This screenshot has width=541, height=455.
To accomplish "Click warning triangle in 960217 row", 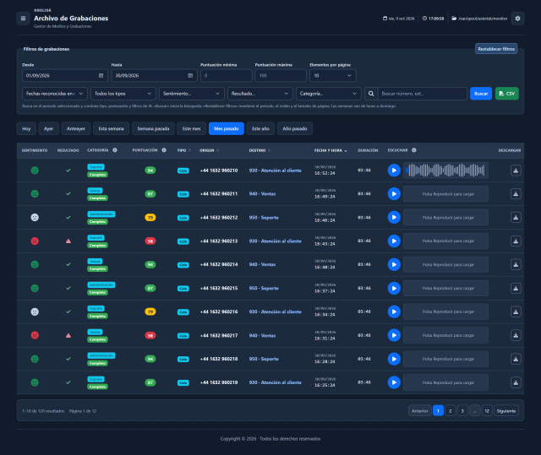I will pyautogui.click(x=68, y=335).
